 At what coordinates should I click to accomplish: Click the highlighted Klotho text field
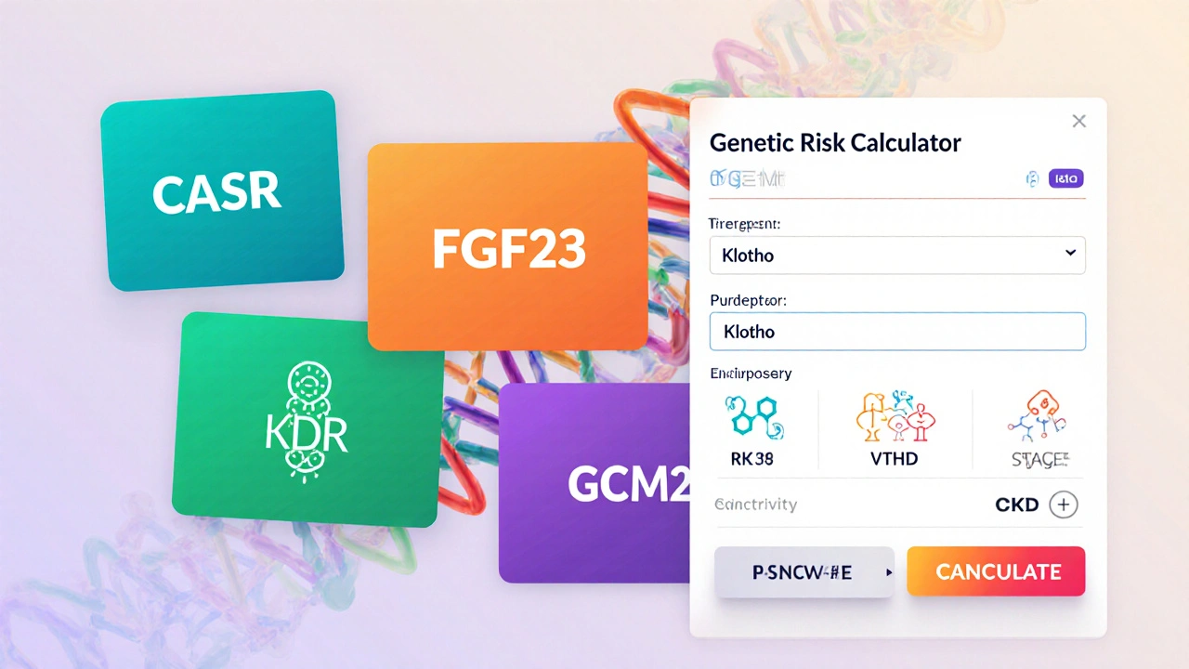[x=896, y=332]
